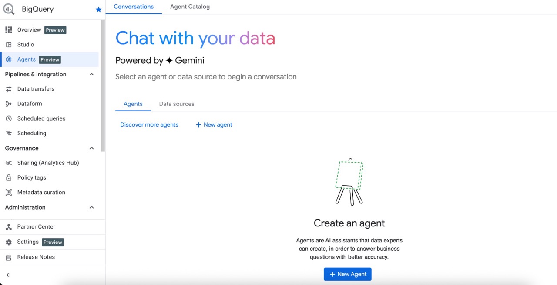
Task: Click the blue New Agent button
Action: point(347,274)
